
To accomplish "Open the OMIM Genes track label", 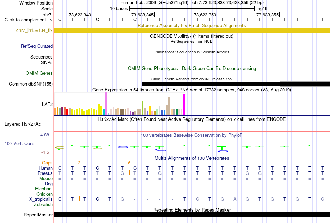I will (39, 73).
